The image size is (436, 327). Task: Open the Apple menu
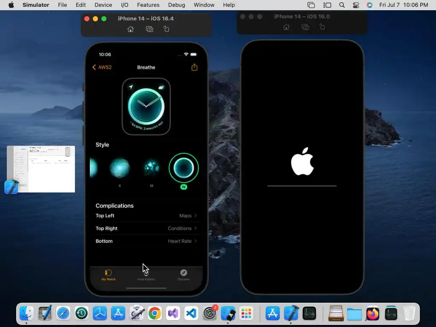click(11, 5)
